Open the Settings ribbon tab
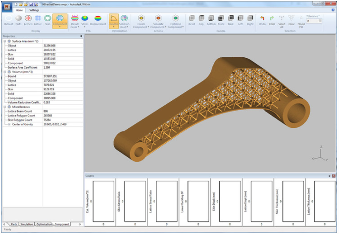This screenshot has width=339, height=234. (x=34, y=10)
